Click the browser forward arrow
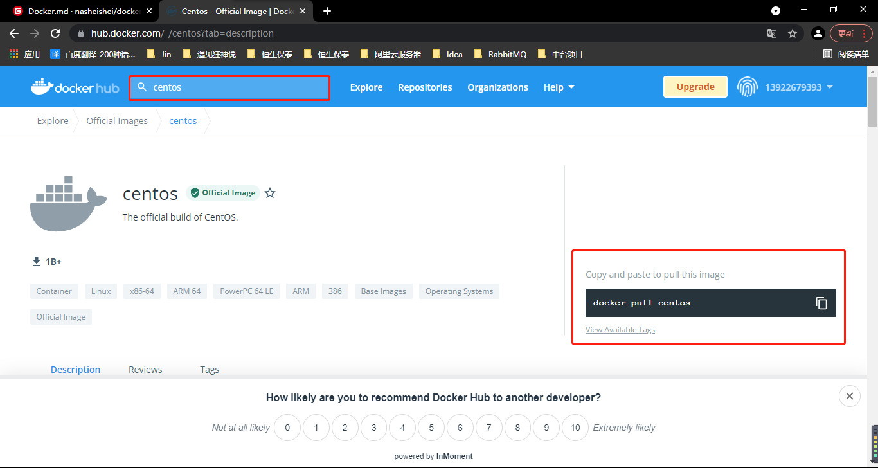 (x=35, y=33)
